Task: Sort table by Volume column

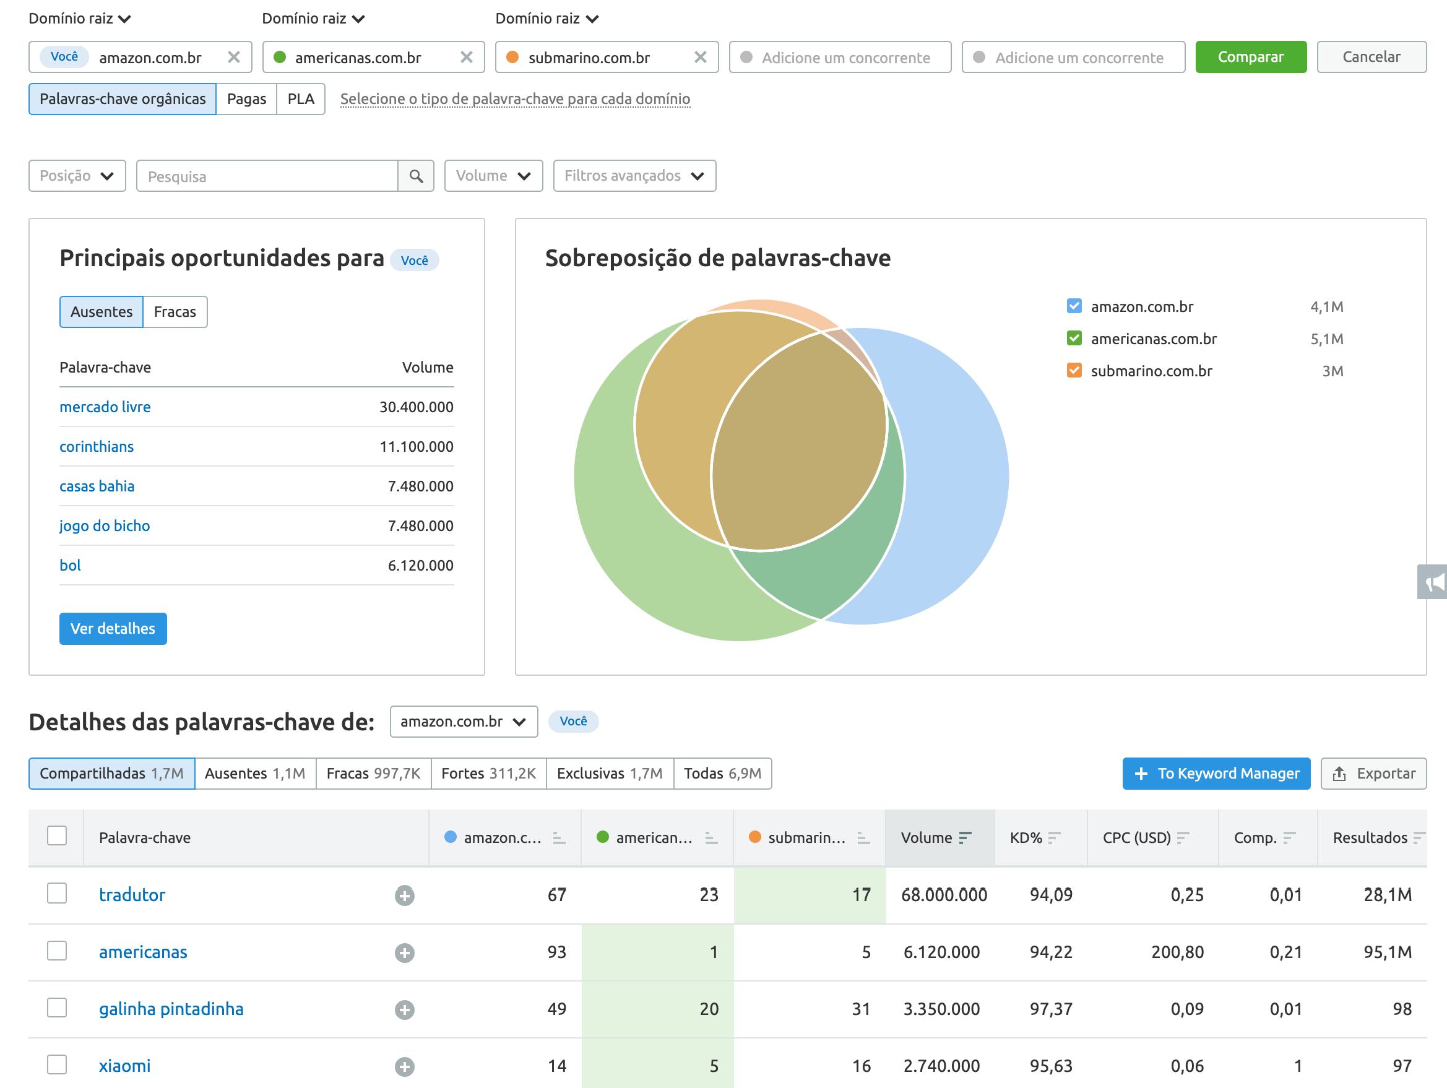Action: (939, 837)
